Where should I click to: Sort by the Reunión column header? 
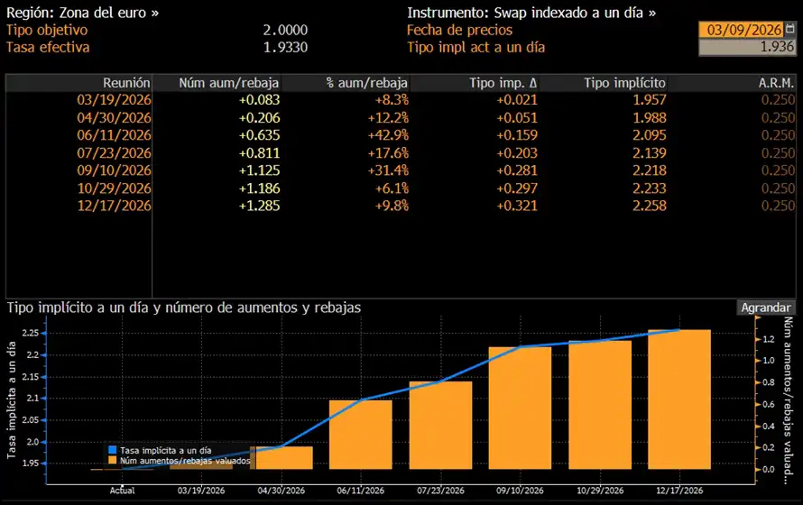click(126, 82)
